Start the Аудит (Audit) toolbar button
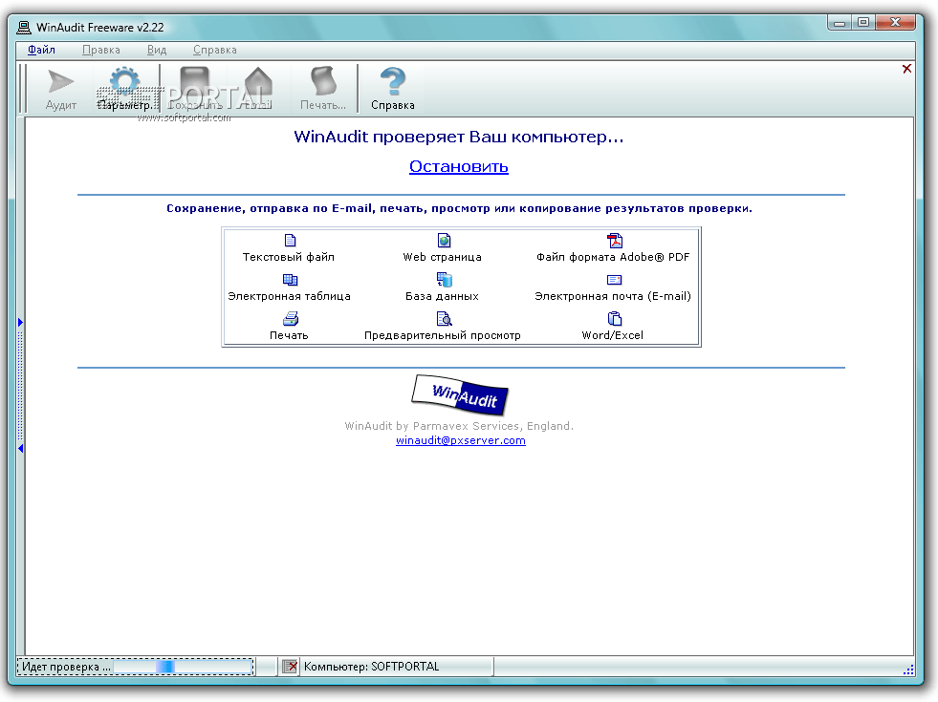Screen dimensions: 938x702 click(x=60, y=89)
